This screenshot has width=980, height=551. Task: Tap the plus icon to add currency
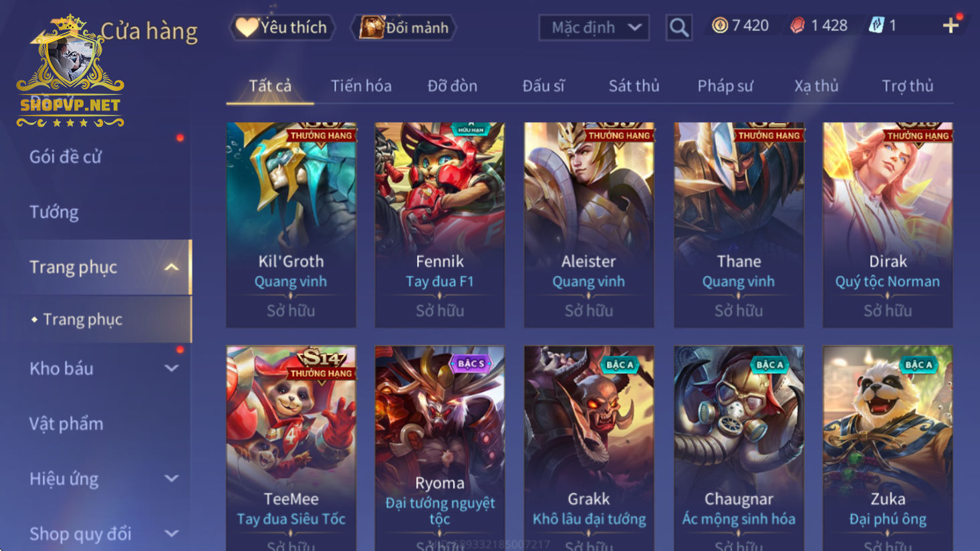950,26
